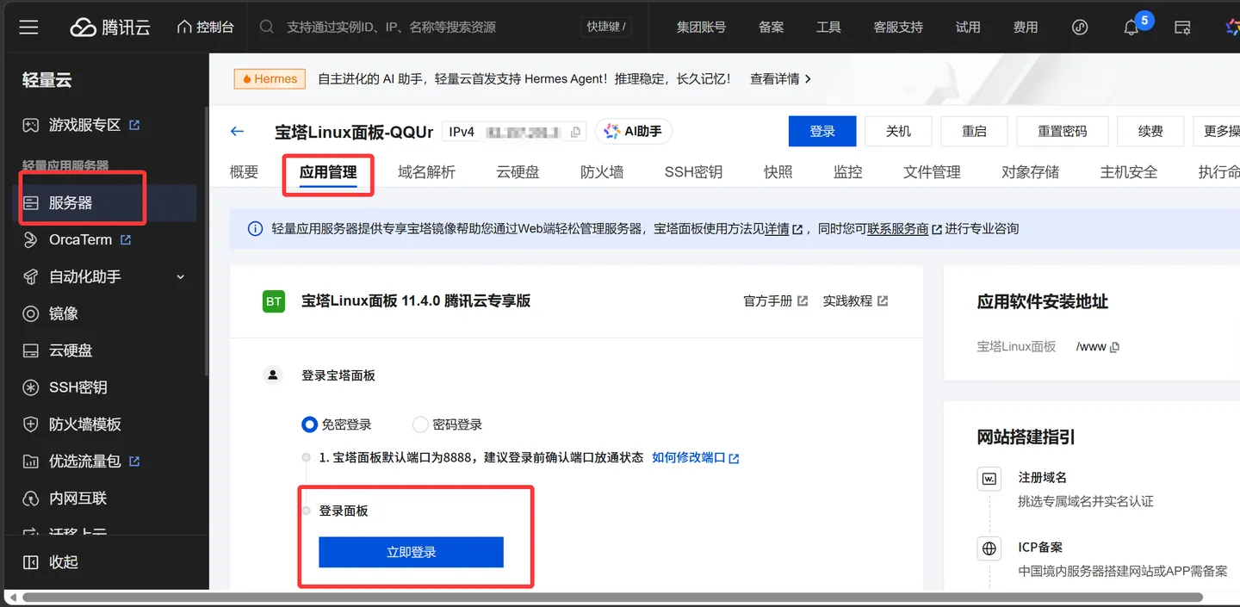Open the 工具 menu

(x=828, y=28)
